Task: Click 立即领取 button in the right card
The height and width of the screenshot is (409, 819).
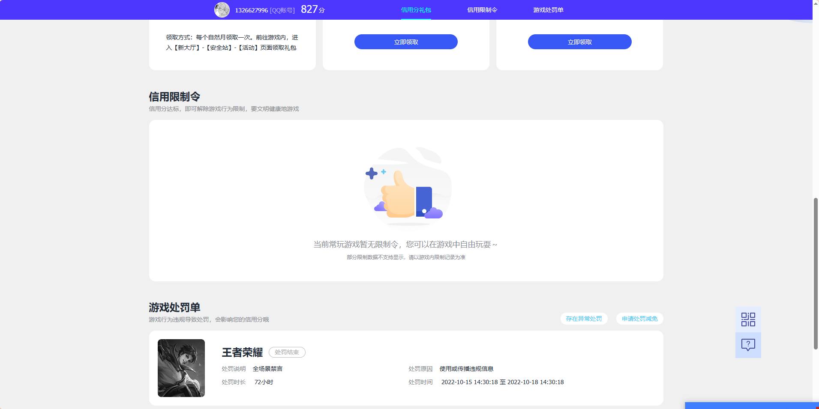Action: (x=579, y=42)
